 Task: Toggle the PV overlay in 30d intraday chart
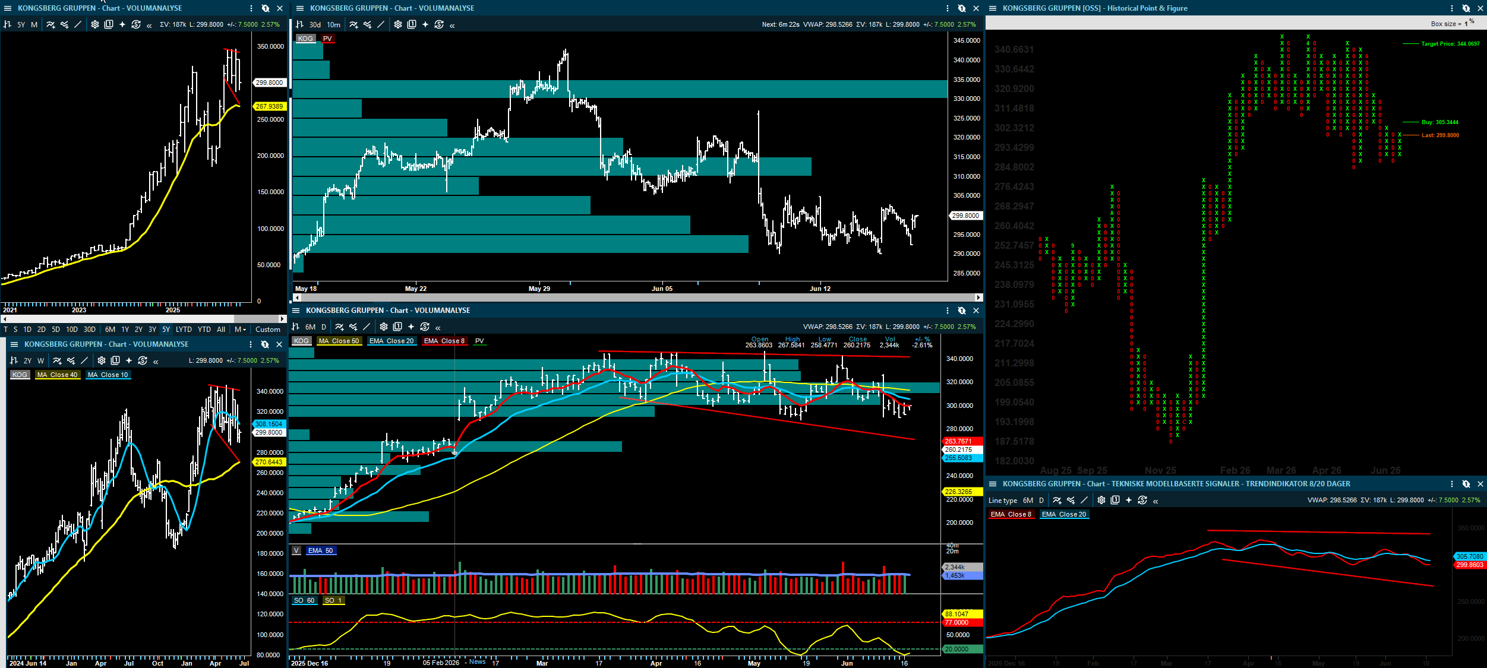(327, 39)
